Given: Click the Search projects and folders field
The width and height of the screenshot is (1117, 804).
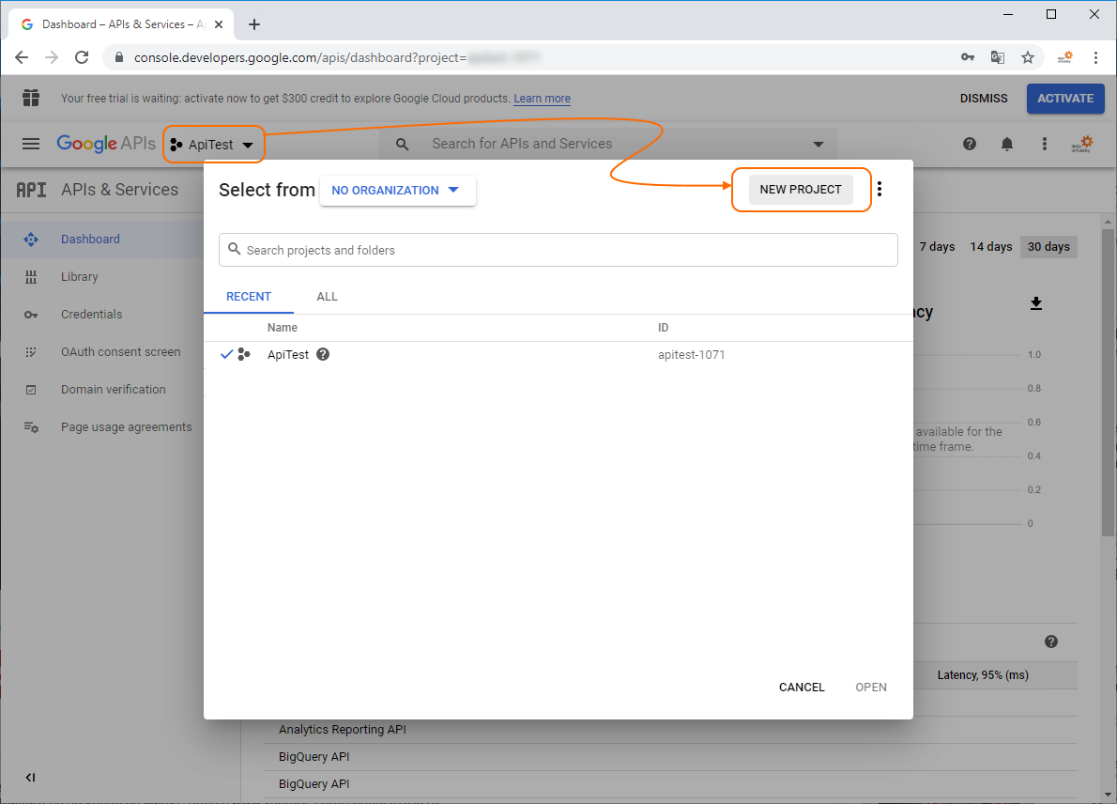Looking at the screenshot, I should point(558,250).
